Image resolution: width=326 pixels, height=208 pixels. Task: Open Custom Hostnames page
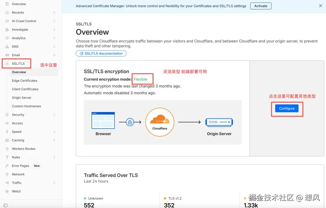[26, 106]
